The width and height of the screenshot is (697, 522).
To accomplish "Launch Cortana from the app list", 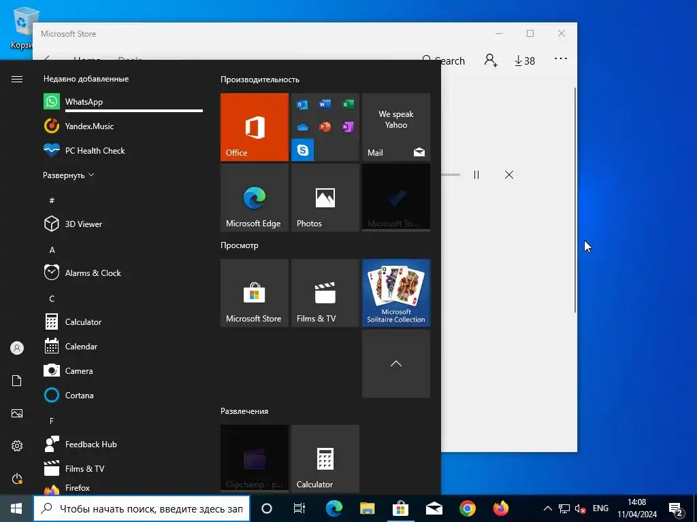I will pyautogui.click(x=123, y=395).
